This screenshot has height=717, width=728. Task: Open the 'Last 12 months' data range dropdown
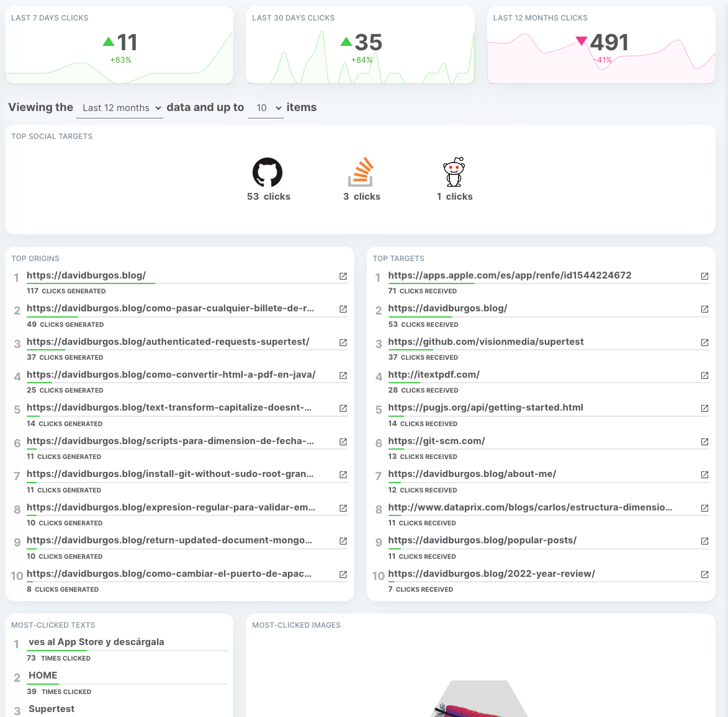pyautogui.click(x=120, y=107)
